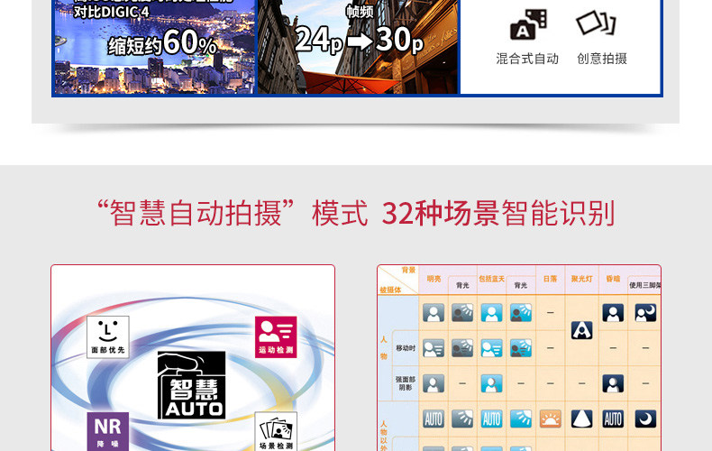Click the crescent moon icon in AUTO row

coord(645,419)
